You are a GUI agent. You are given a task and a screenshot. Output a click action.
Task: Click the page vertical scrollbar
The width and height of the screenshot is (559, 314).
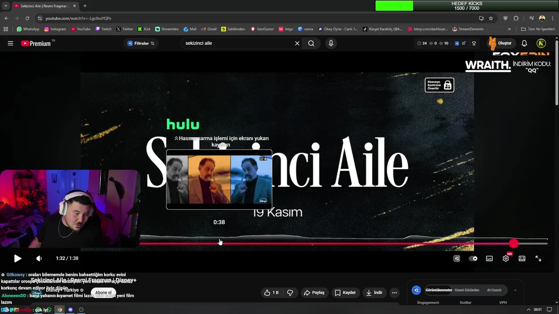[556, 72]
